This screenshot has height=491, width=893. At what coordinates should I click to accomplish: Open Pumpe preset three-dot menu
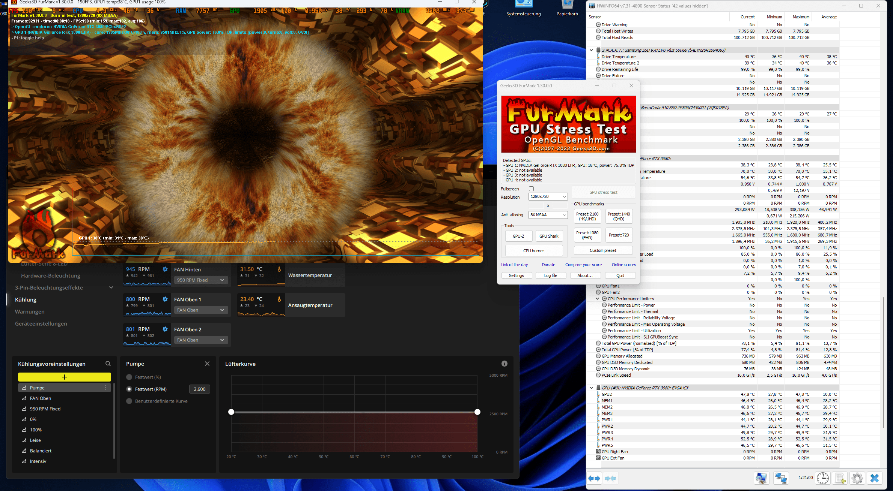(x=105, y=388)
